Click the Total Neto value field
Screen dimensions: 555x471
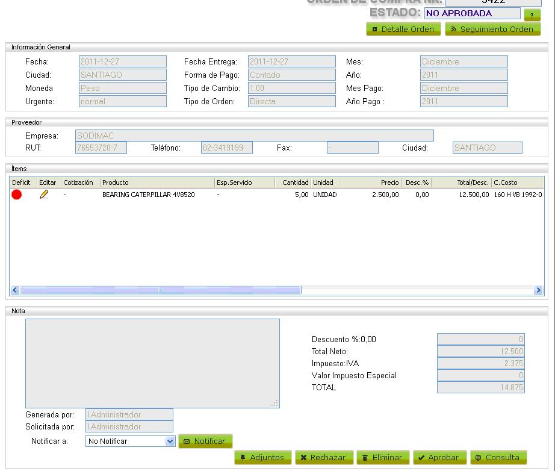481,351
